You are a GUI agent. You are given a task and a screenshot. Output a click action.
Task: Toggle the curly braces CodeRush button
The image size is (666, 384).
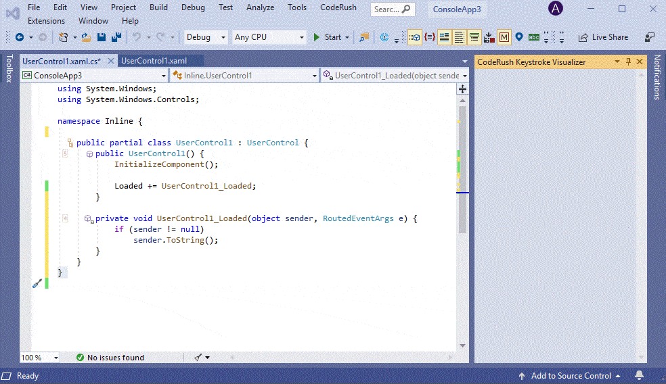(x=429, y=37)
